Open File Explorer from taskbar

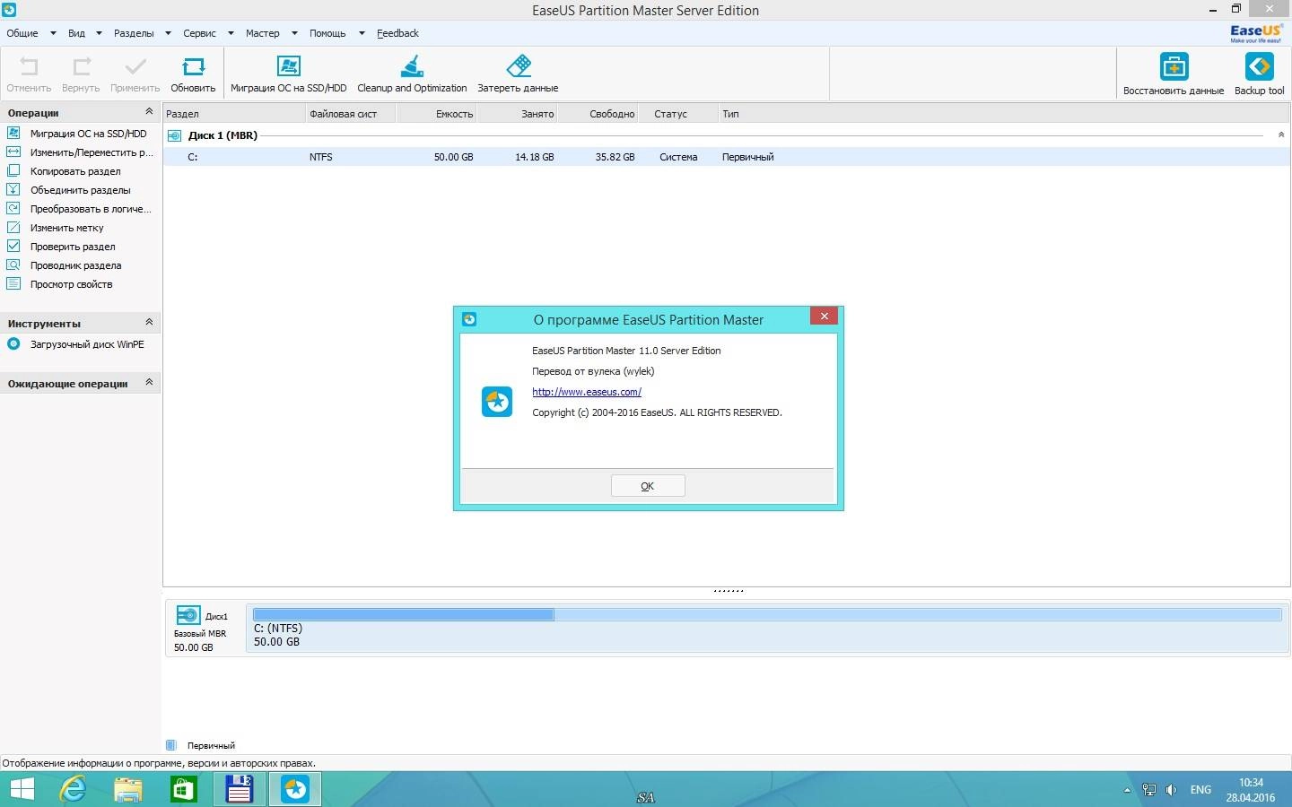coord(128,789)
